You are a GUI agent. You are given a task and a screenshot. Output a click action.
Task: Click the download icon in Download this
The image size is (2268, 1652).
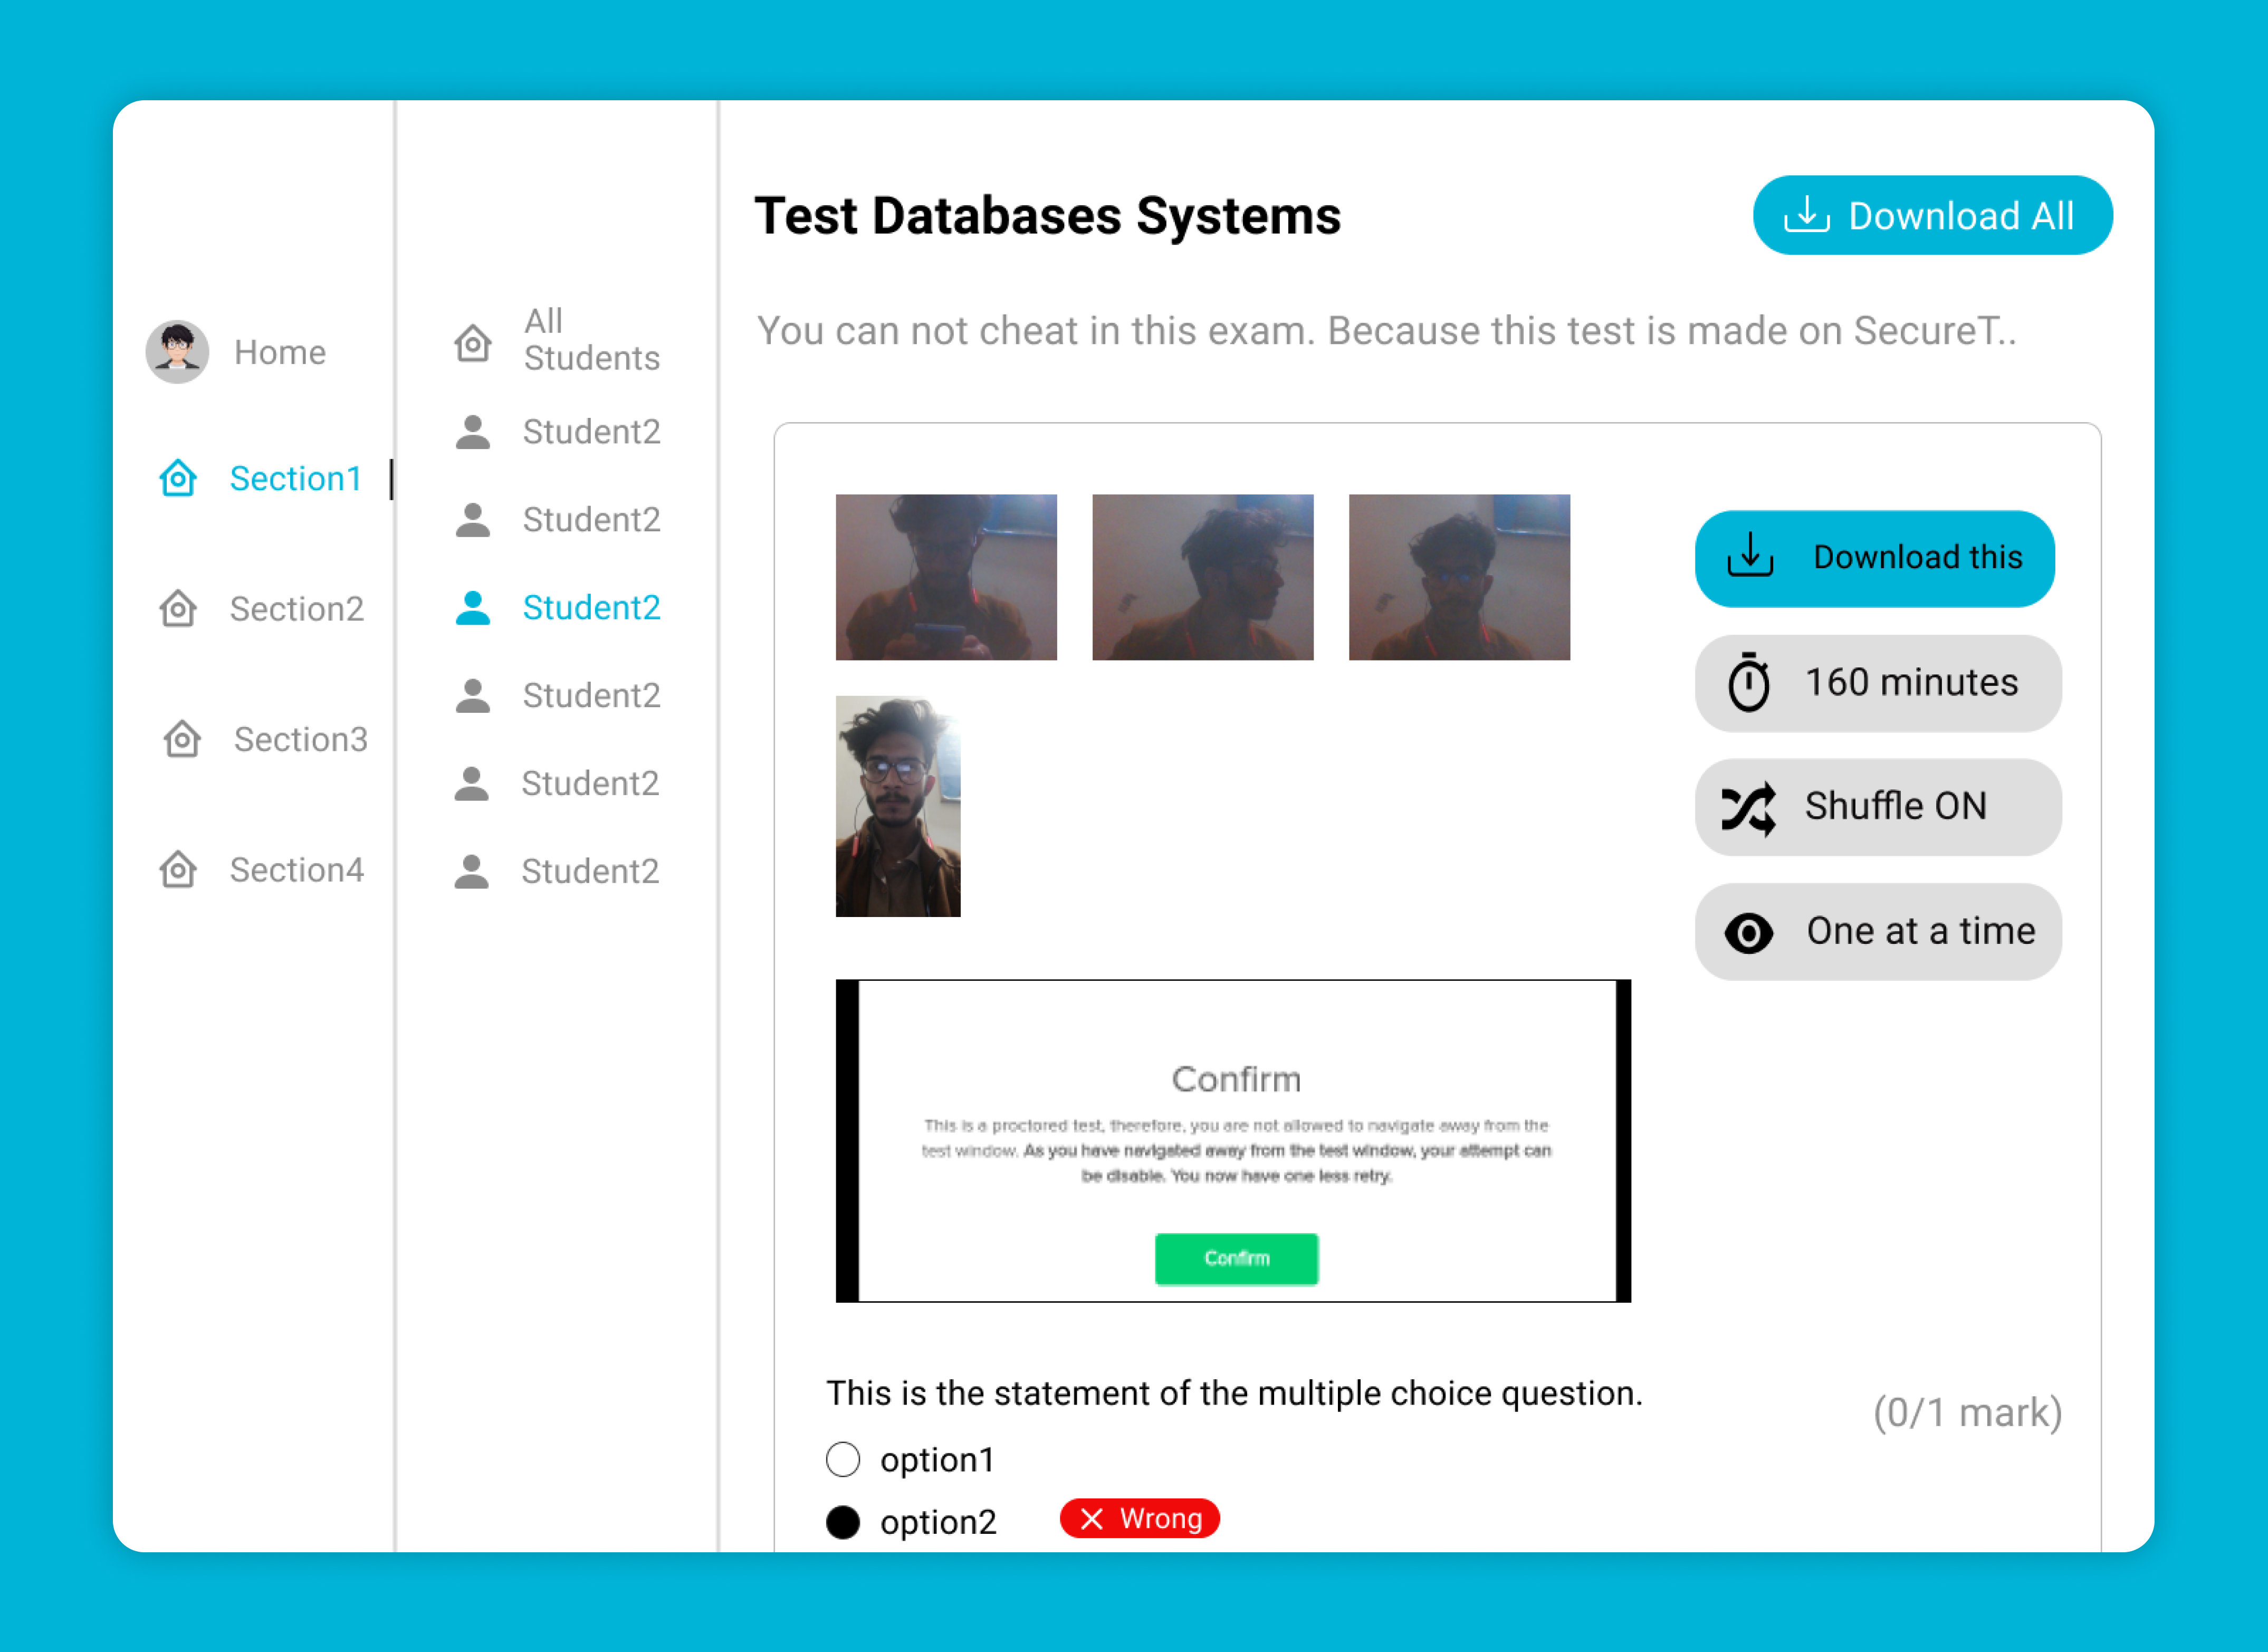point(1749,557)
